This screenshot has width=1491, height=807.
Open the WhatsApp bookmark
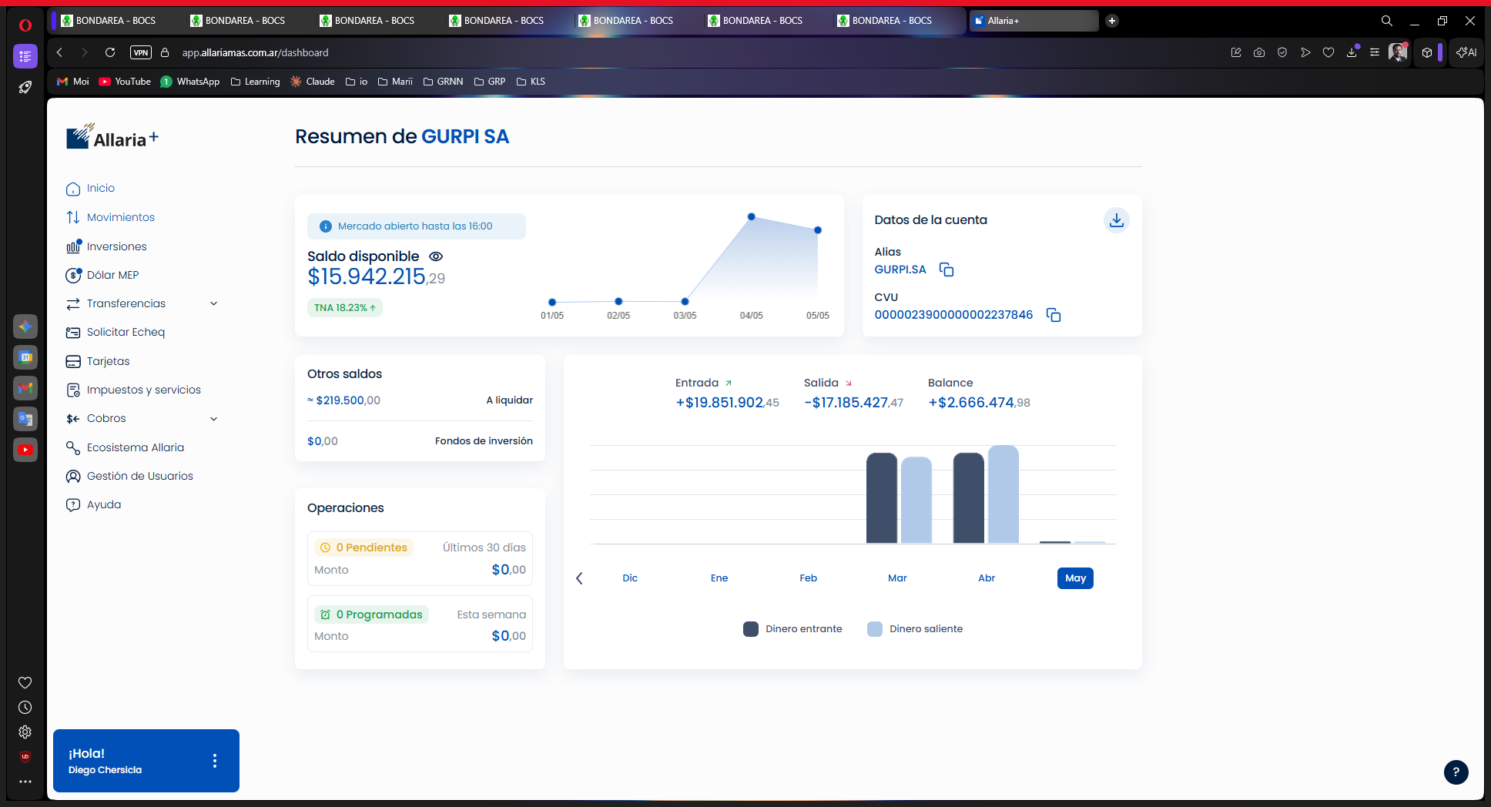point(190,82)
